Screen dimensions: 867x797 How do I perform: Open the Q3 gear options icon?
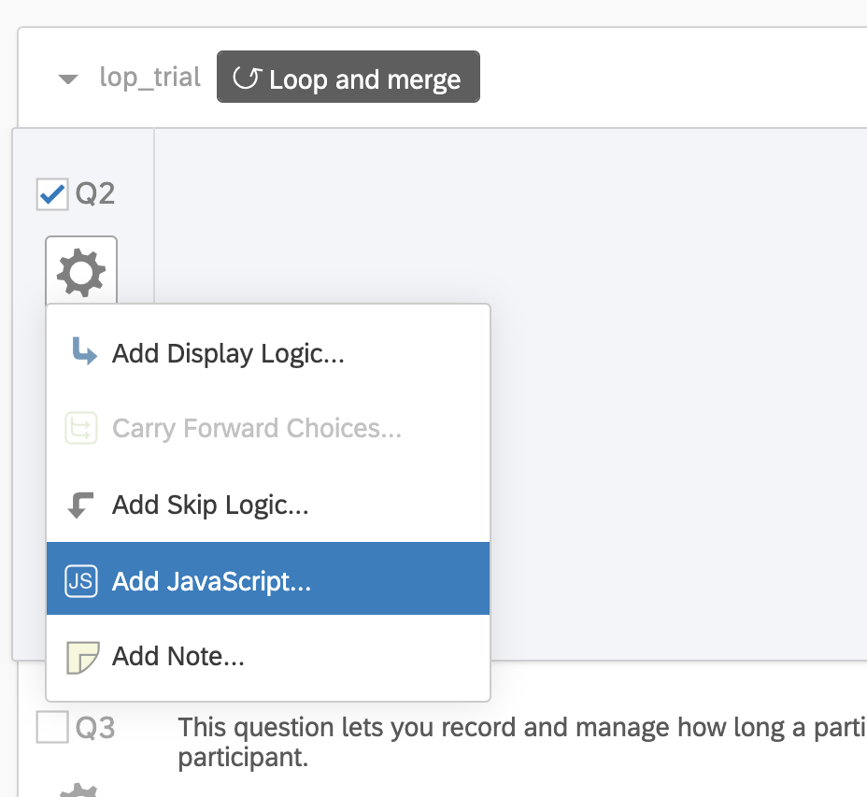tap(78, 790)
